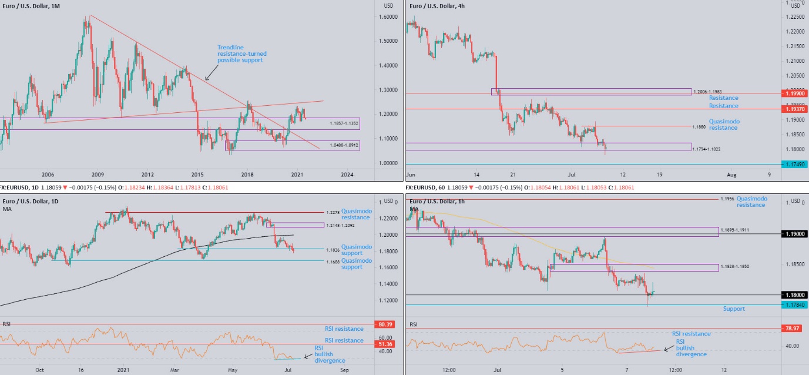The width and height of the screenshot is (809, 375).
Task: Click the 1.1836 Quasimodo support price label
Action: pyautogui.click(x=333, y=249)
